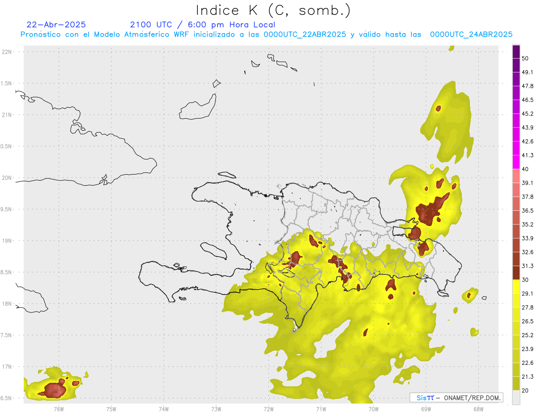Viewport: 537px width, 415px height.
Task: Click the legend value '41.3'
Action: tap(528, 156)
